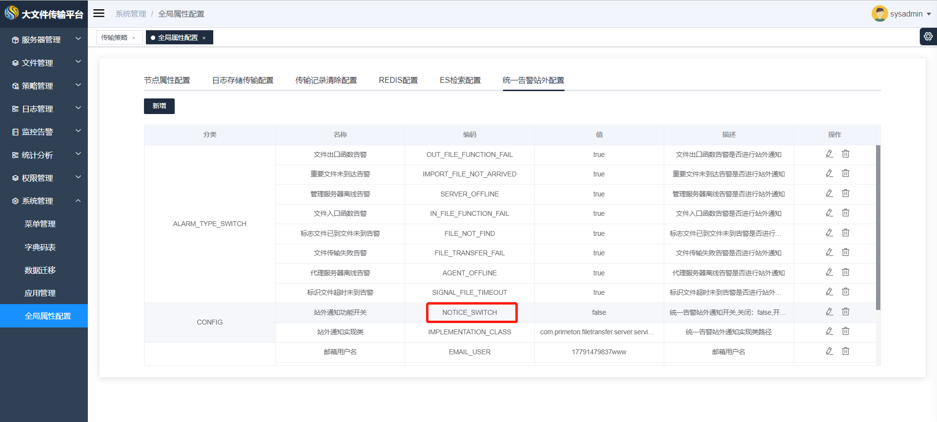Image resolution: width=937 pixels, height=422 pixels.
Task: Open 字典码表 in the sidebar
Action: 40,247
